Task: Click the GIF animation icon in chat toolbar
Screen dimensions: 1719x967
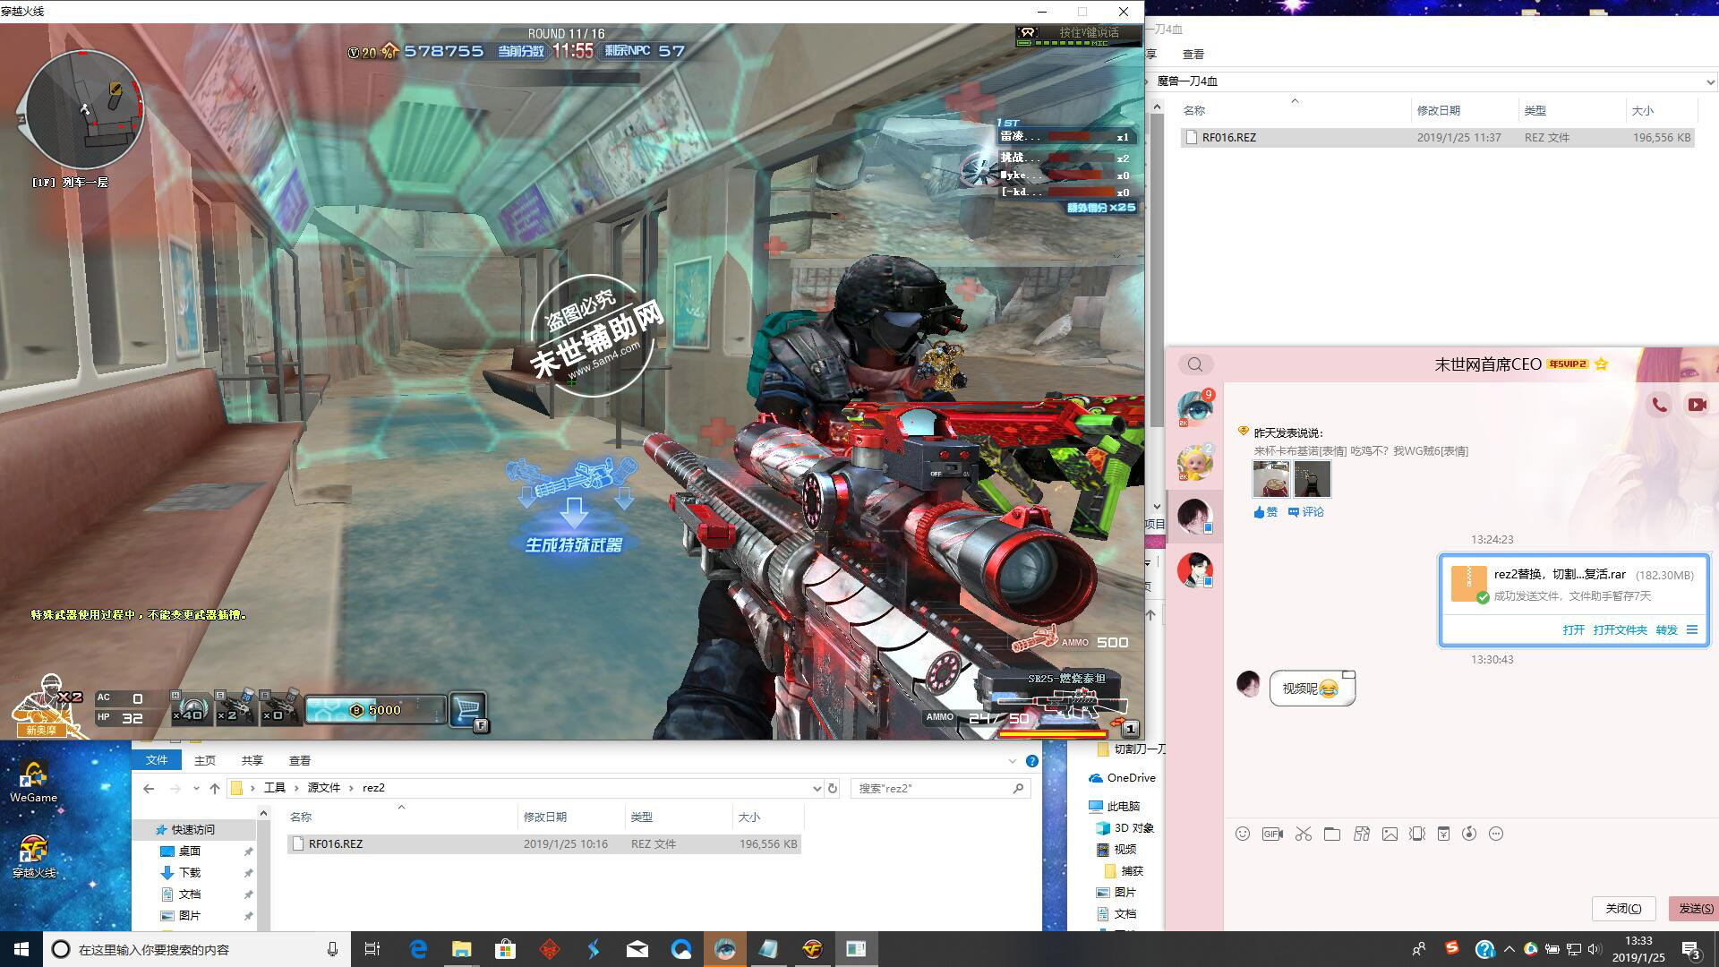Action: coord(1272,834)
